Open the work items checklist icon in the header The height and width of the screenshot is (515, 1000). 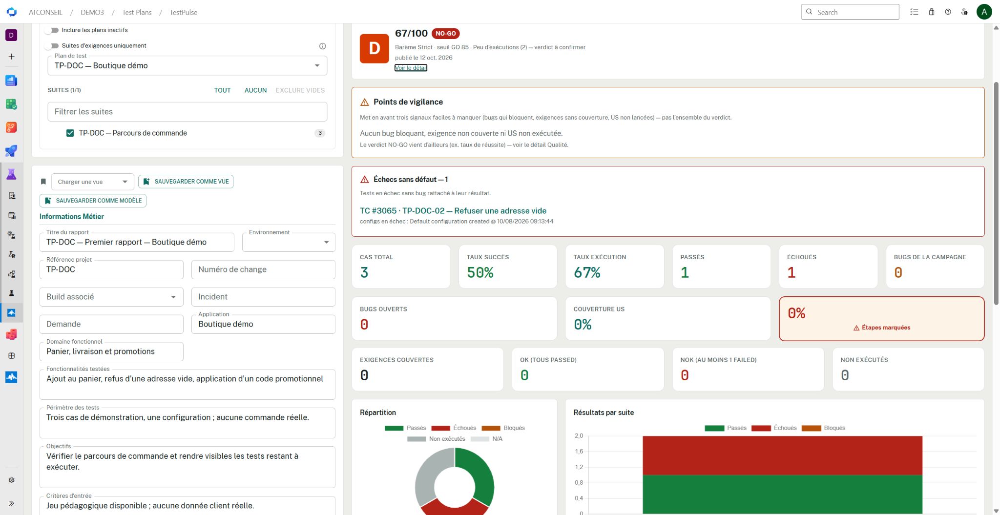[x=914, y=12]
